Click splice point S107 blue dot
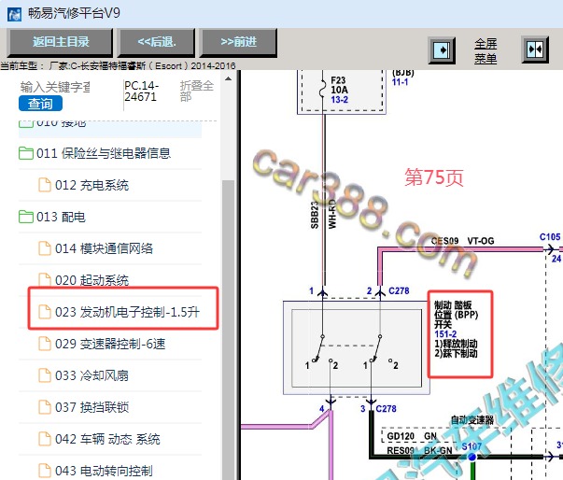 (x=472, y=457)
